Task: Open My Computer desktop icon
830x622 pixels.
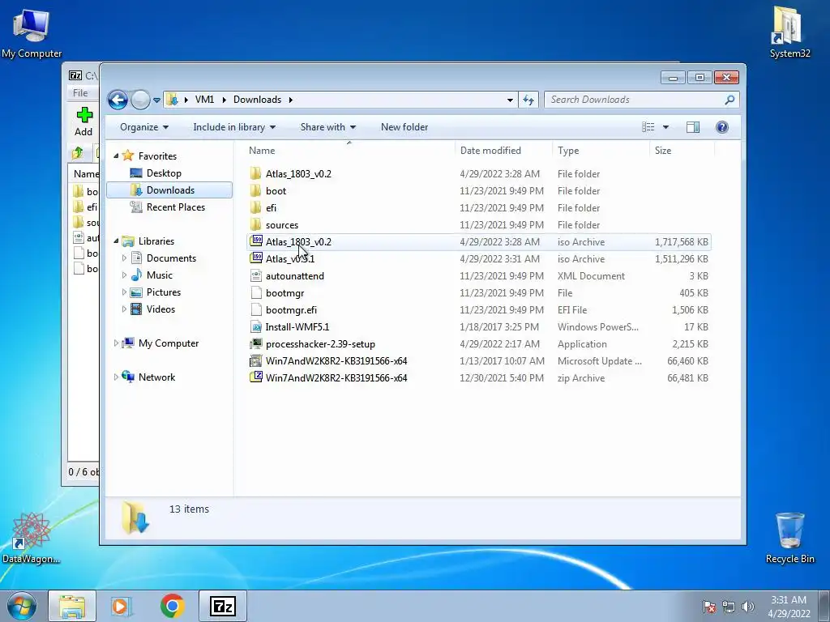Action: [32, 32]
